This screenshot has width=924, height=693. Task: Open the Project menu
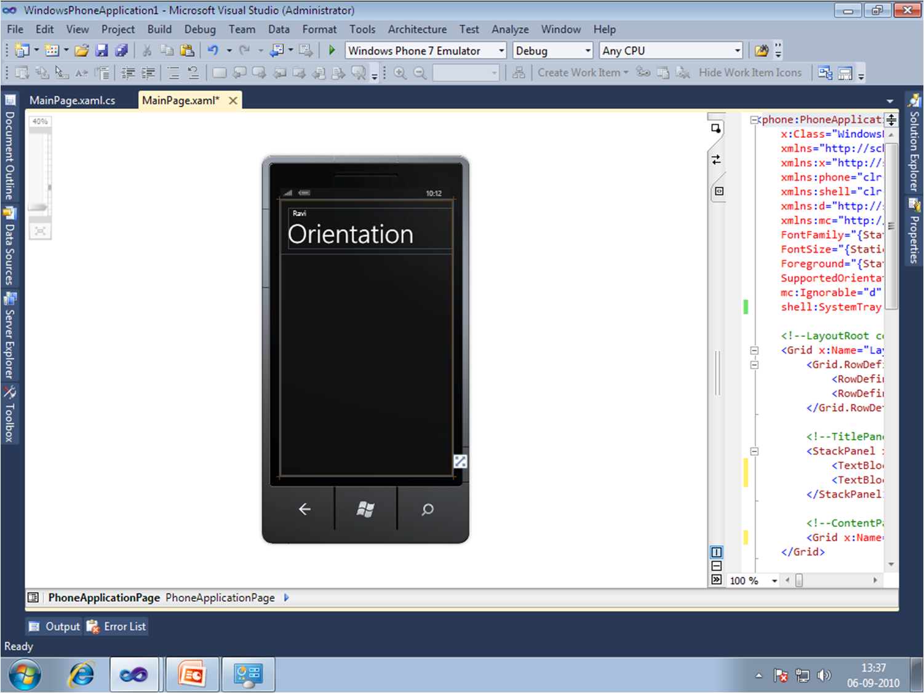(x=118, y=29)
